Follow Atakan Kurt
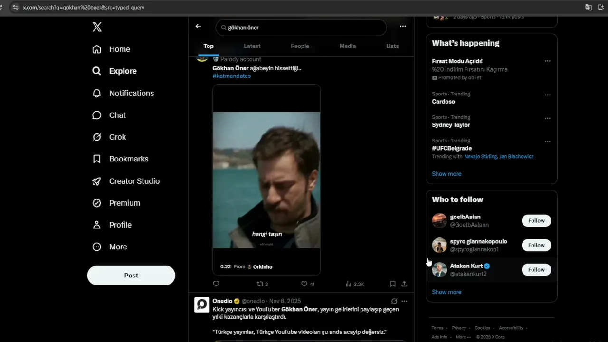 tap(536, 270)
